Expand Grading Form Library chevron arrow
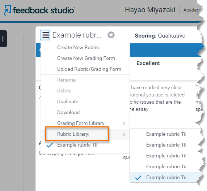 124,123
